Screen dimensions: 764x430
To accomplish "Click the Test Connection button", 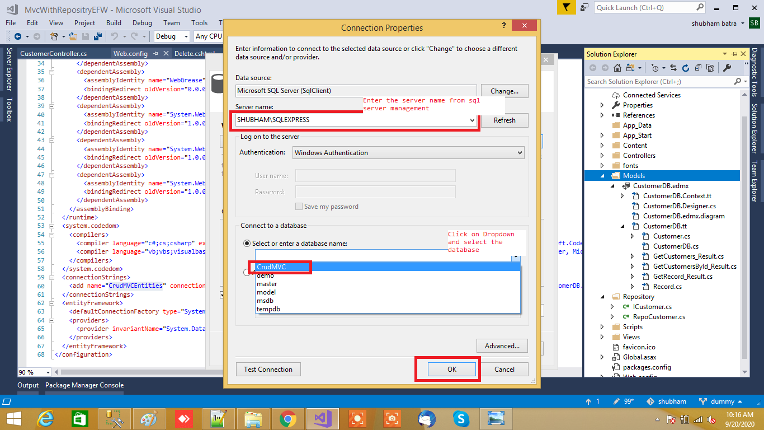I will coord(268,370).
